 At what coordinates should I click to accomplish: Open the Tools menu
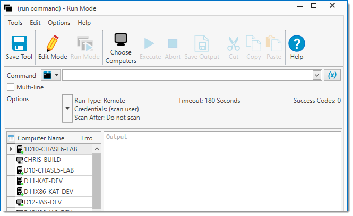(15, 23)
